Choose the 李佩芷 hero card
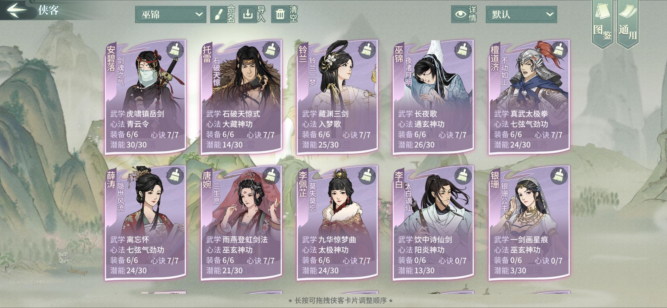 (337, 223)
